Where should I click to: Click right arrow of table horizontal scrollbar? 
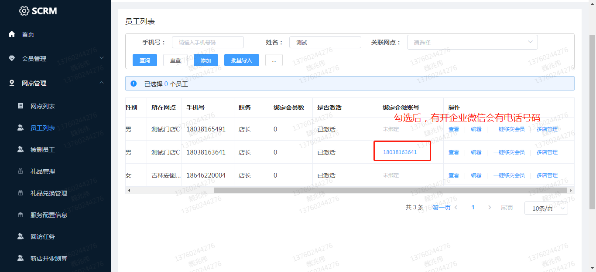(572, 190)
